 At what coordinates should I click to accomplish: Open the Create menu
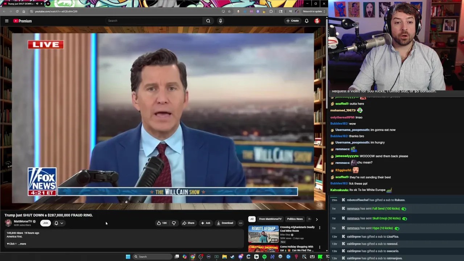(292, 21)
